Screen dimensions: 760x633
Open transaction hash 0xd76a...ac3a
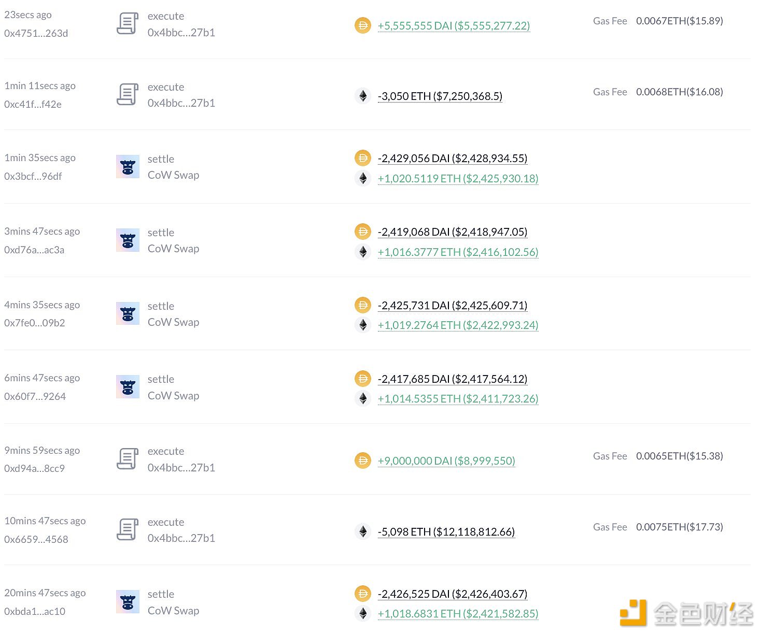tap(34, 250)
